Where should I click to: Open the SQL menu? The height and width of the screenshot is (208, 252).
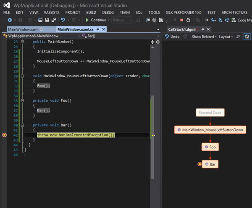click(x=139, y=13)
